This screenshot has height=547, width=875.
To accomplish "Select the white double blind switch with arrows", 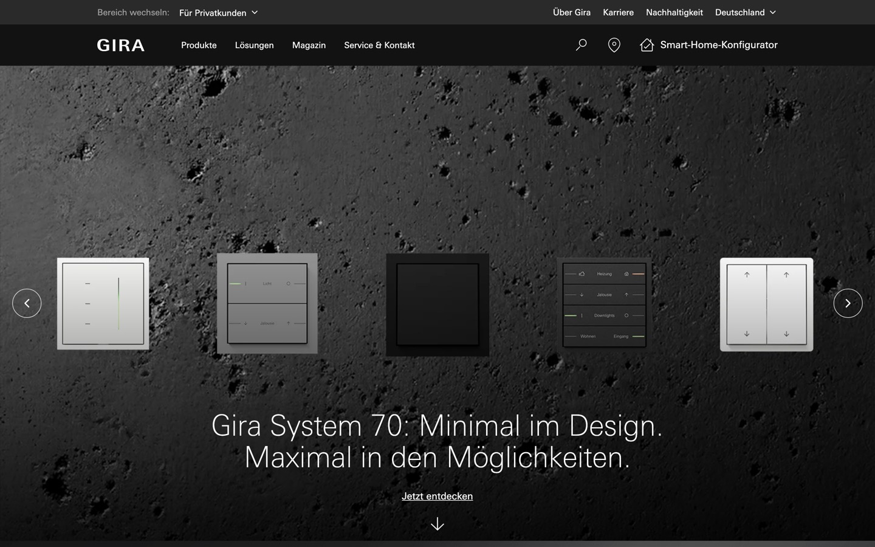I will point(767,304).
